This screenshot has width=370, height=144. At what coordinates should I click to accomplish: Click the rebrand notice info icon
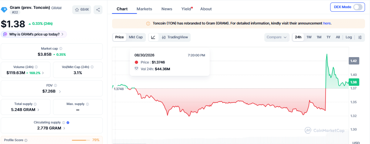[x=148, y=23]
